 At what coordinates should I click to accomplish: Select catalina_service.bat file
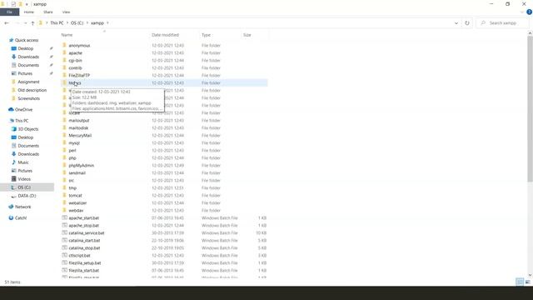pyautogui.click(x=87, y=232)
